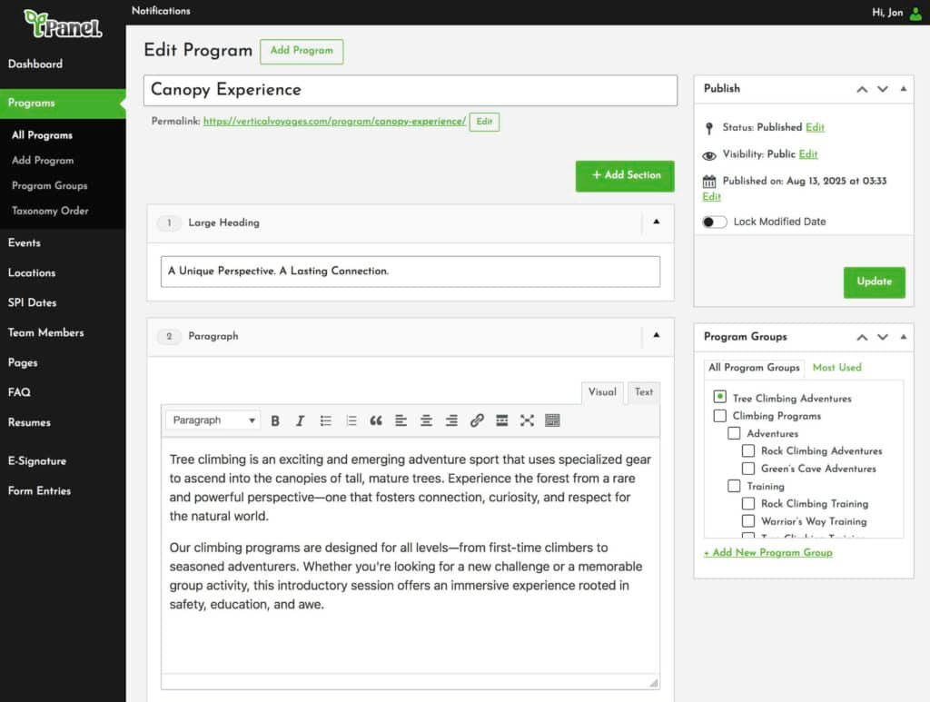The width and height of the screenshot is (930, 702).
Task: Move the Program Groups panel up
Action: 863,337
